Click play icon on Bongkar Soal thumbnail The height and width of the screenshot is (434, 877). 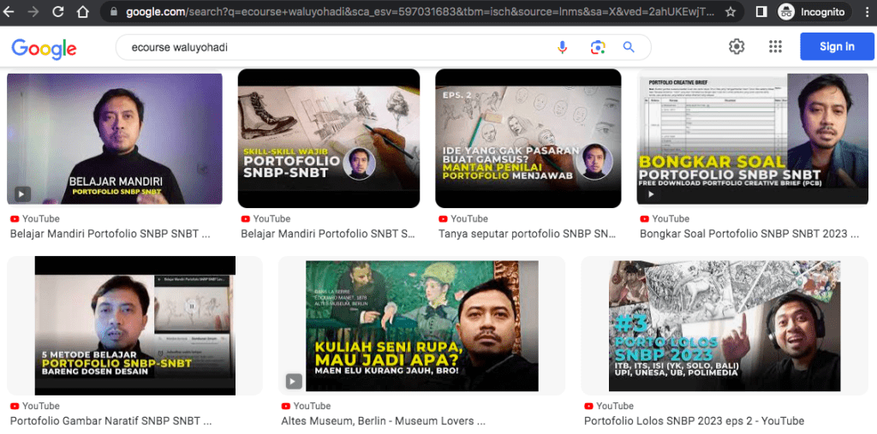pyautogui.click(x=651, y=194)
